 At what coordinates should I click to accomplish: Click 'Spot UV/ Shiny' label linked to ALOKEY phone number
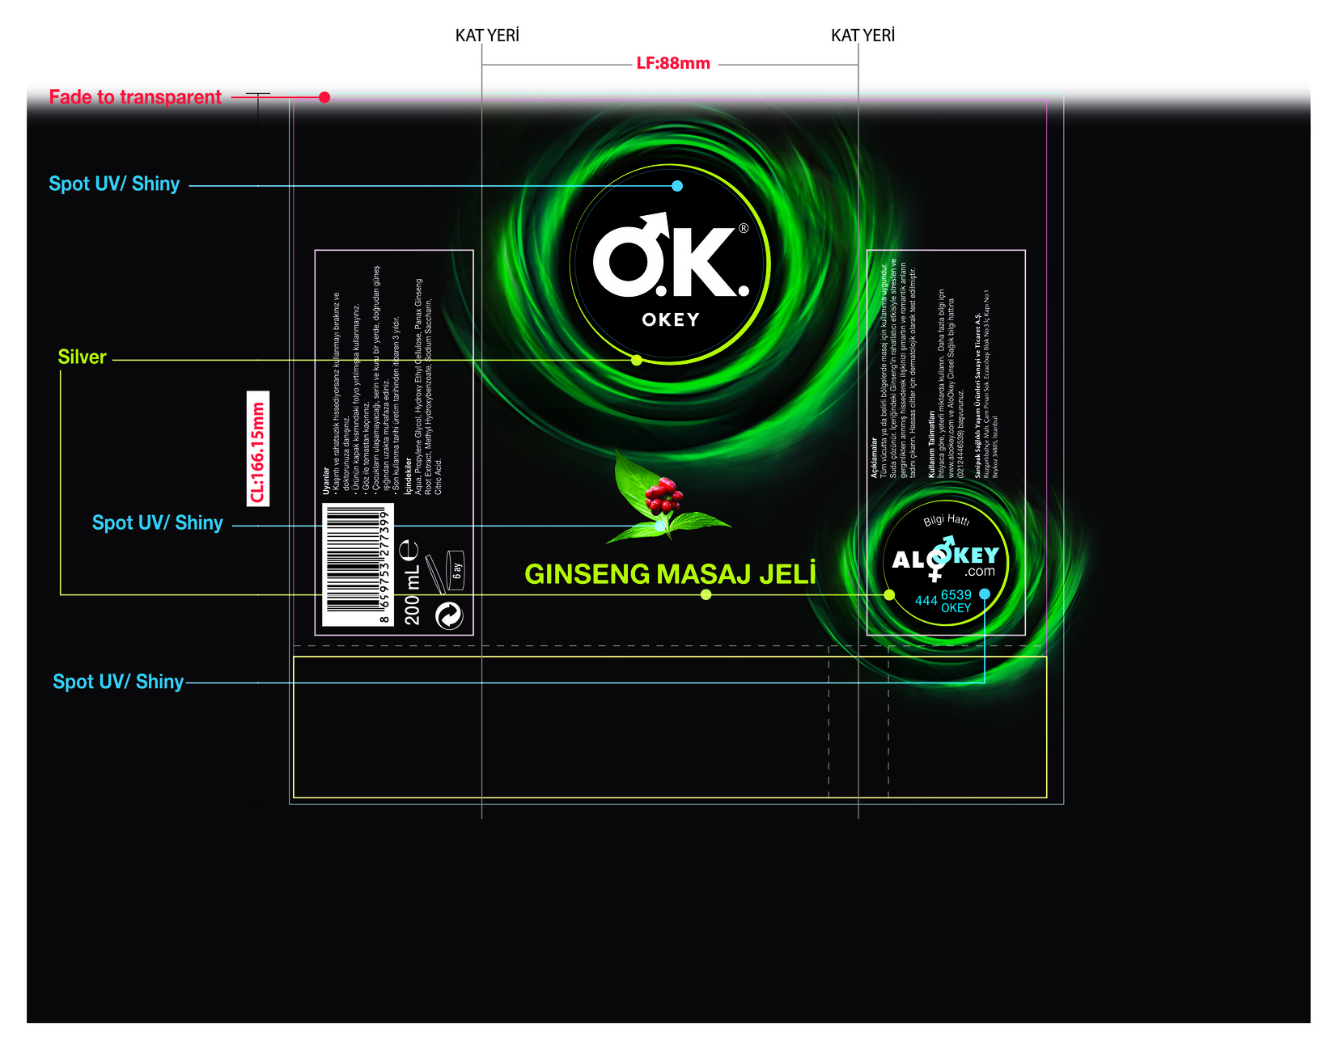click(118, 682)
